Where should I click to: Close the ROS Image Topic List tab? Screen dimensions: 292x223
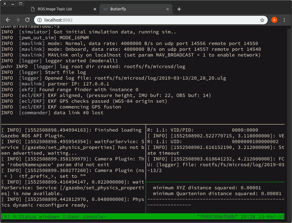tap(95, 9)
